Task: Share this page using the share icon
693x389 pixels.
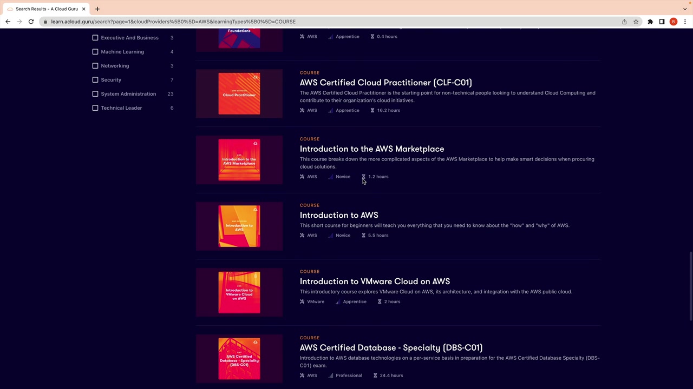Action: coord(624,22)
